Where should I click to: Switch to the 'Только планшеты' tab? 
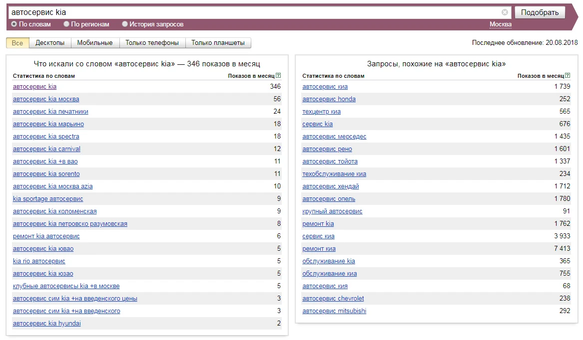218,43
